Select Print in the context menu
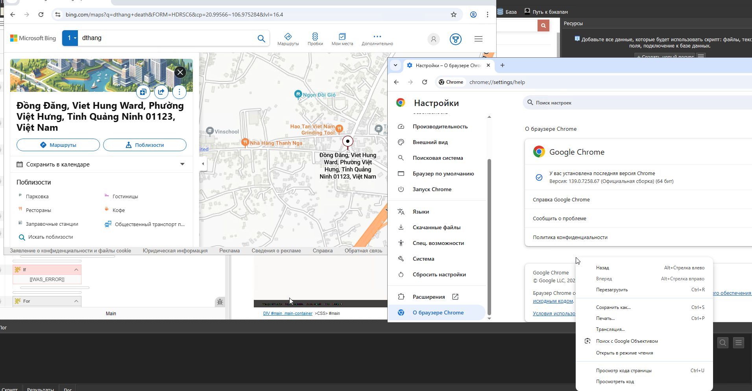 click(x=605, y=318)
